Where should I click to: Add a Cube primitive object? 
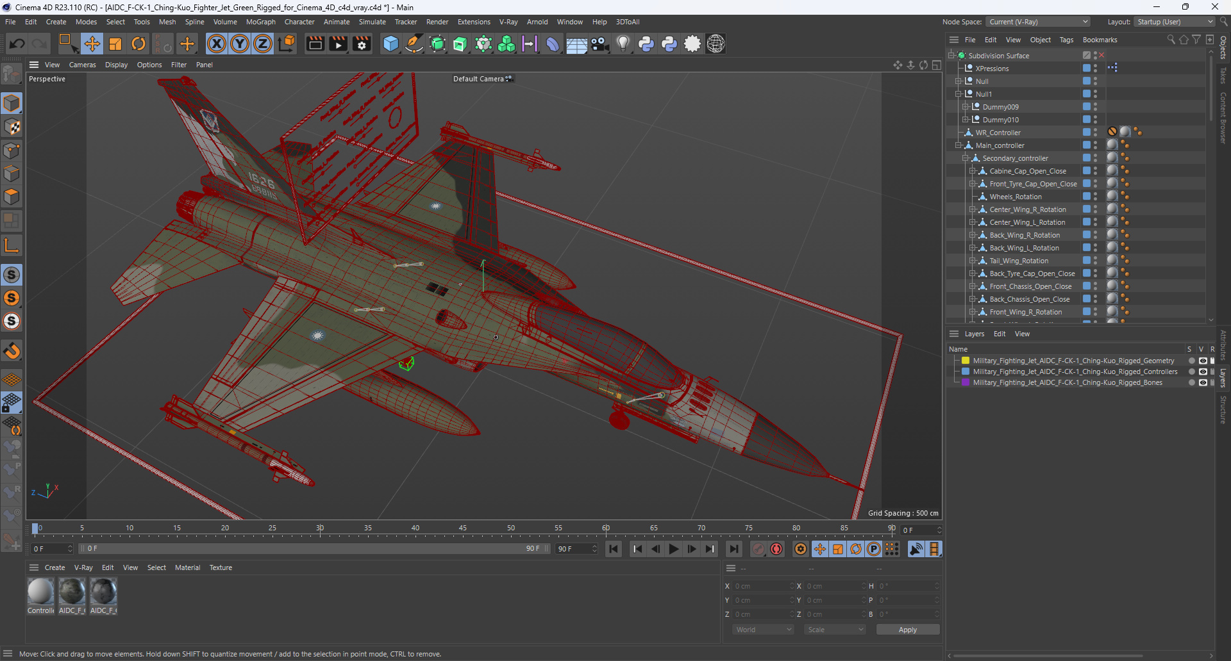[x=390, y=44]
